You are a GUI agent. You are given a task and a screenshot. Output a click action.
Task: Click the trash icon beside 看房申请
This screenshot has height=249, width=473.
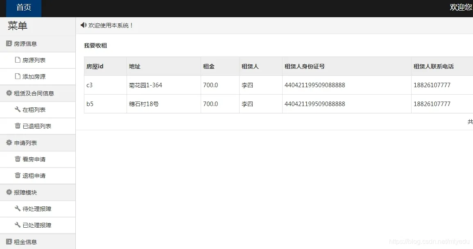pos(18,159)
